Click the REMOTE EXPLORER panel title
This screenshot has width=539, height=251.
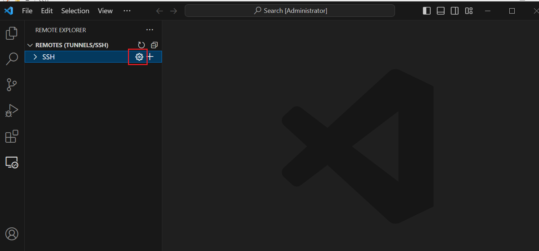[61, 30]
